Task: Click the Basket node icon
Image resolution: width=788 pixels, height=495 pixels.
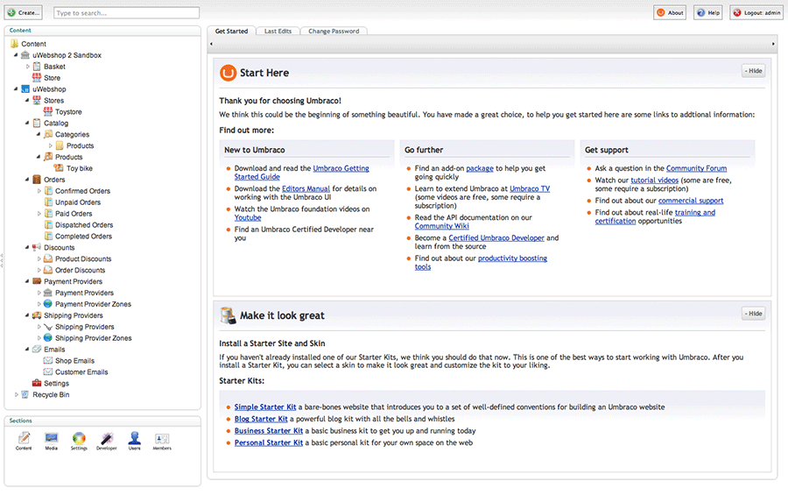Action: [37, 67]
